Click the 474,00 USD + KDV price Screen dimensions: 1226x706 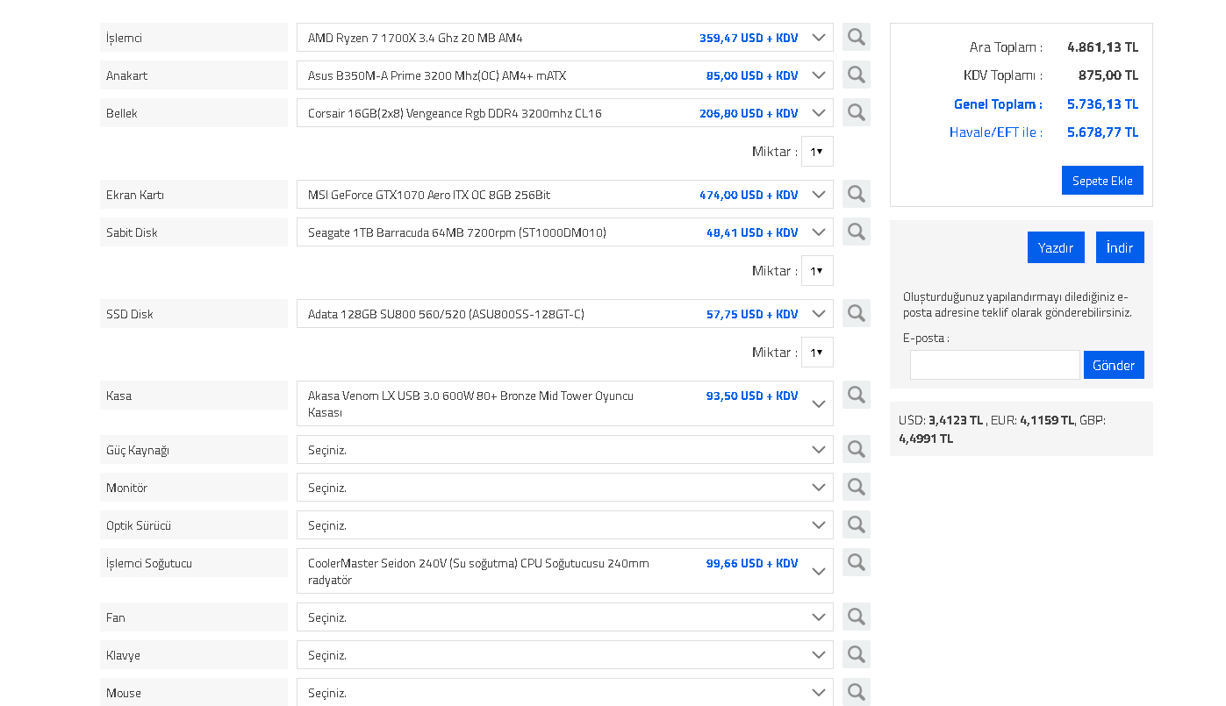[x=749, y=195]
